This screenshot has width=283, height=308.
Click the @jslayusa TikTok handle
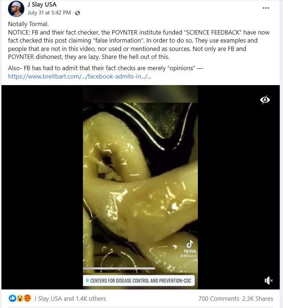(188, 256)
